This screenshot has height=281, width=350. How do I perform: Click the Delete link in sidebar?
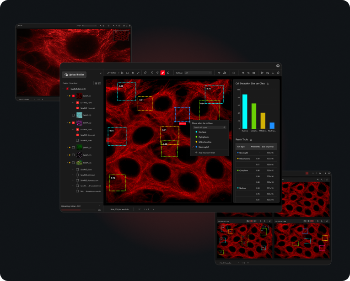(x=65, y=83)
